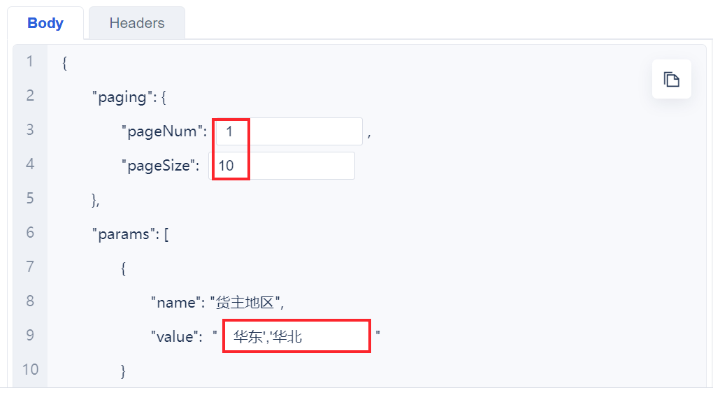This screenshot has height=402, width=713.
Task: Click the "paging" key text
Action: (x=122, y=97)
